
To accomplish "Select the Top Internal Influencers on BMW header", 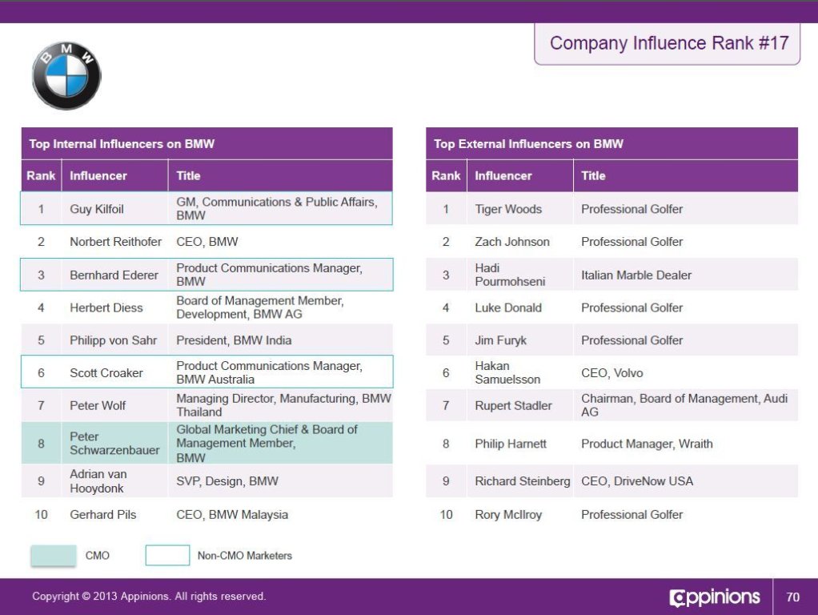I will [x=207, y=143].
